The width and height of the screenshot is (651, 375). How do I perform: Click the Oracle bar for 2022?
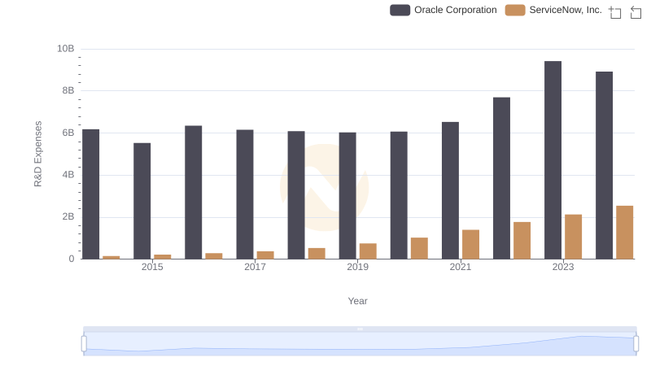pos(501,178)
